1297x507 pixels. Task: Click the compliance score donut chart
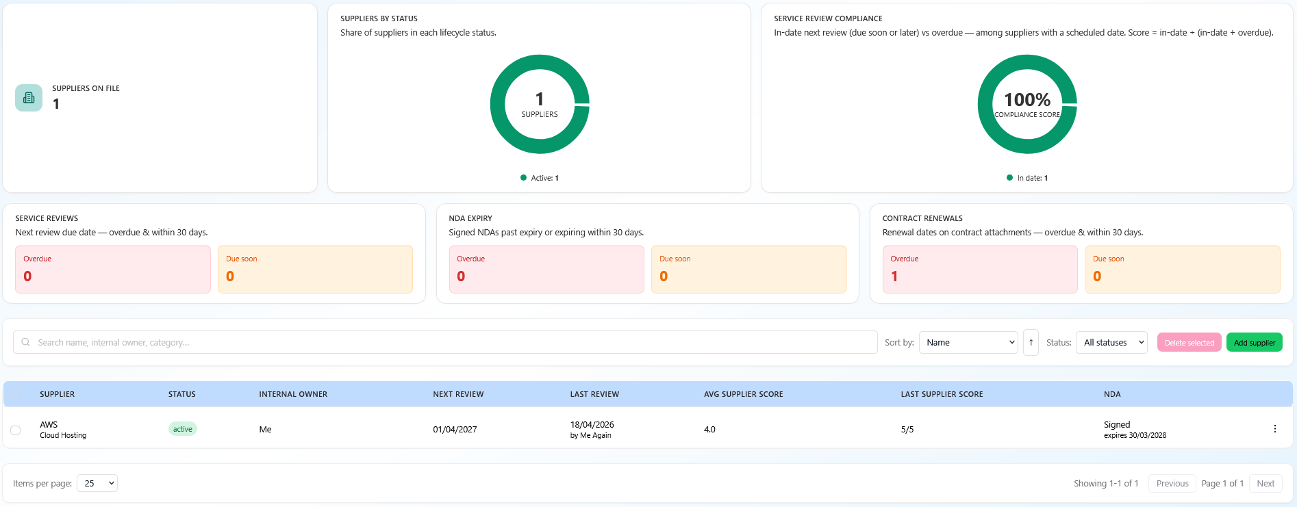click(1027, 104)
